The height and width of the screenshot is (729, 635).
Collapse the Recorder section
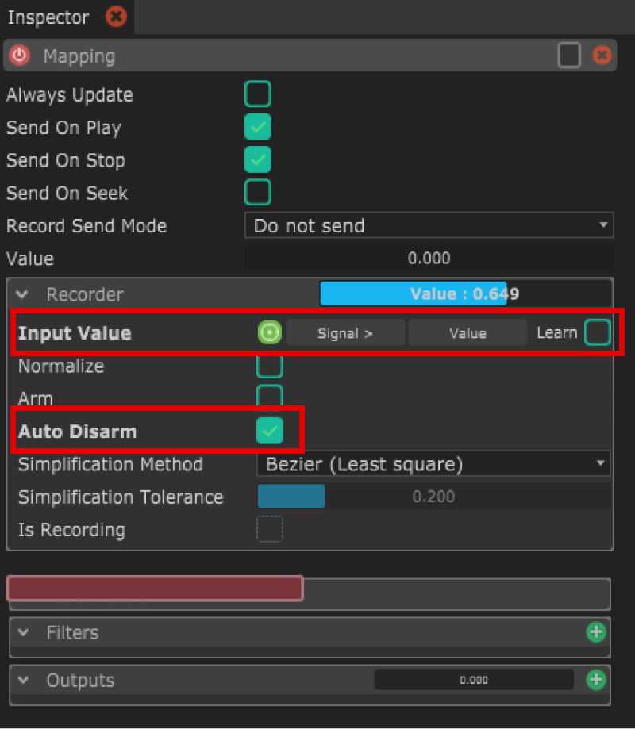(x=23, y=295)
